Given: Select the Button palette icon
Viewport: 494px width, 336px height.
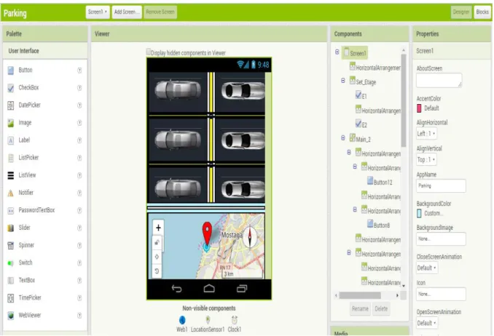Looking at the screenshot, I should [x=11, y=70].
